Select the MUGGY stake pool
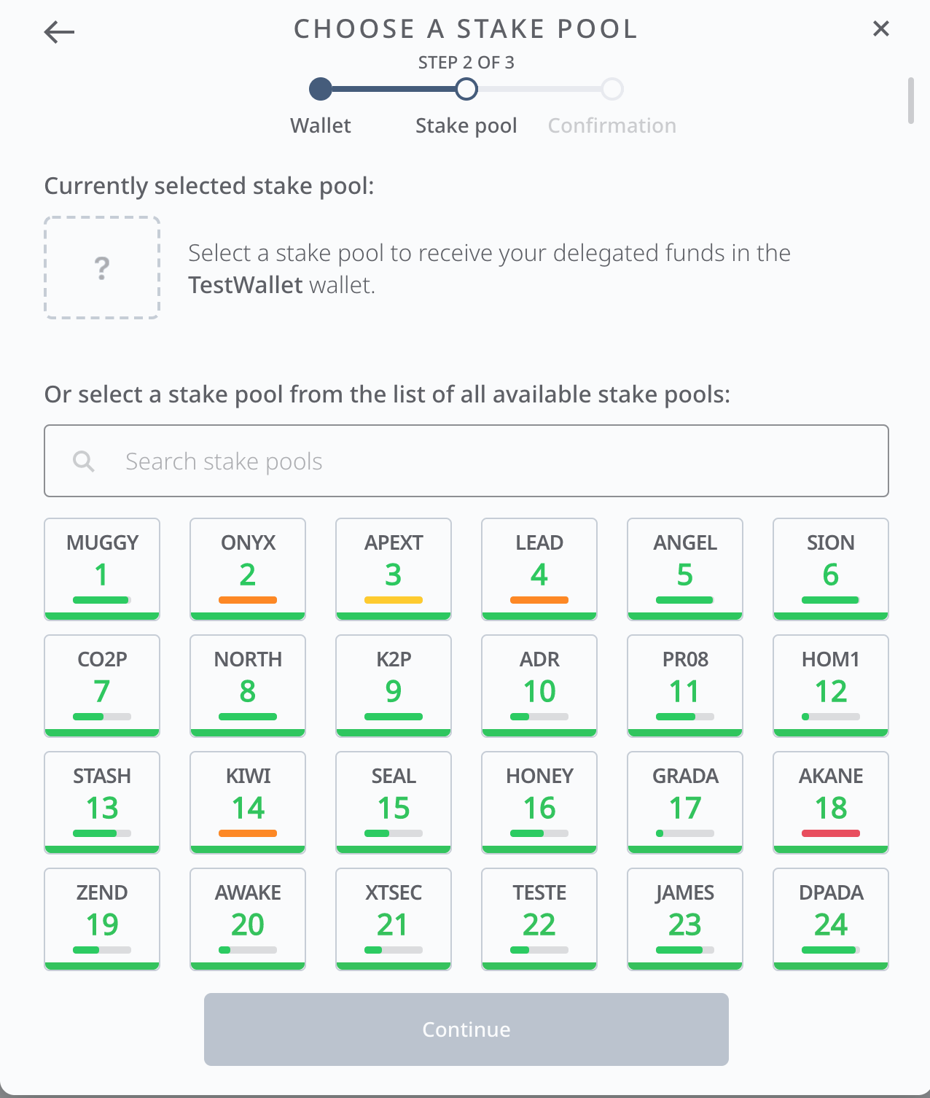Screen dimensions: 930x1098 (x=102, y=569)
